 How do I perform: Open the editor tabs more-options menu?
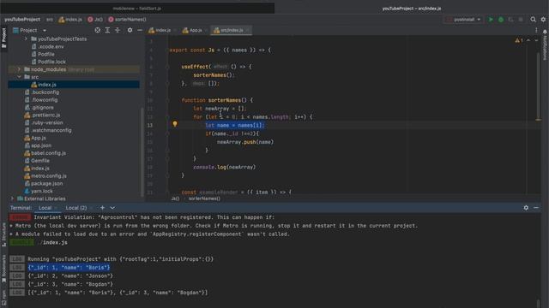coord(536,31)
